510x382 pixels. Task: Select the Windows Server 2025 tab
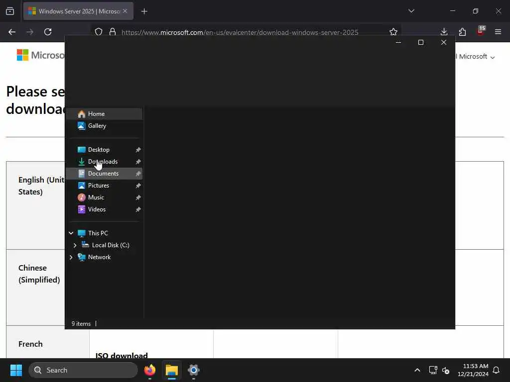tap(78, 11)
